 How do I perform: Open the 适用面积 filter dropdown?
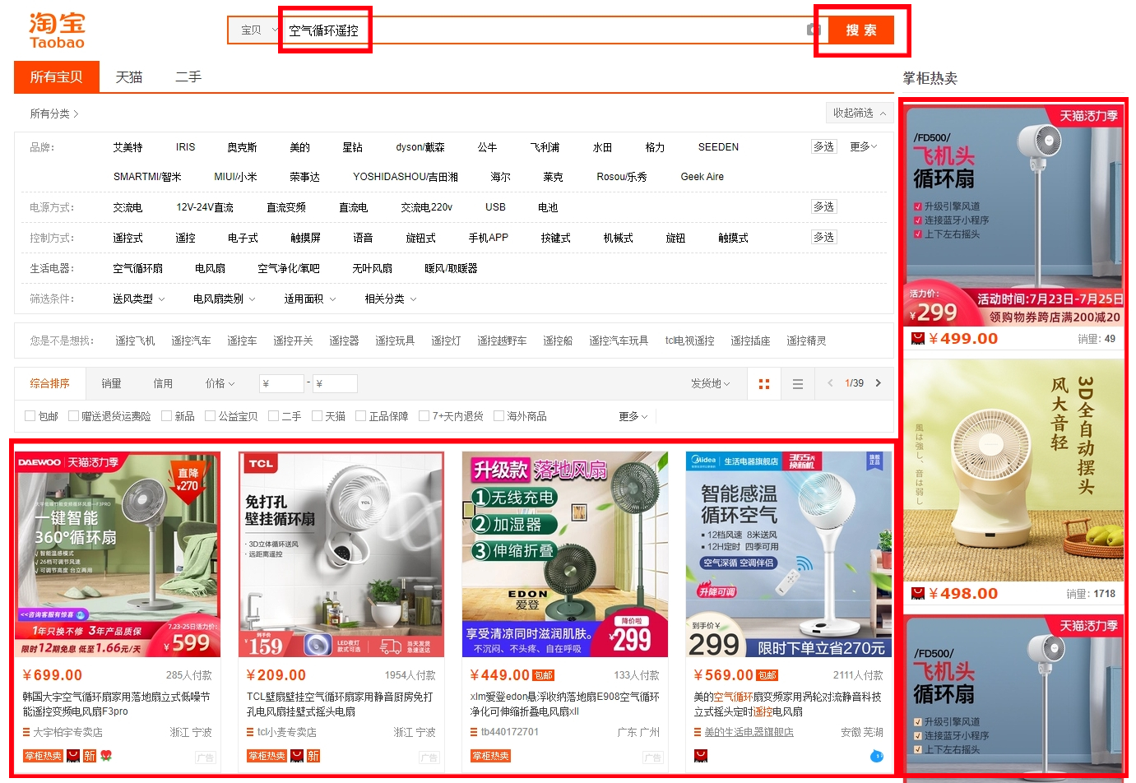point(310,299)
